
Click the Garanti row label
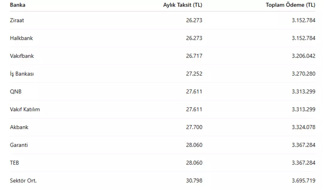[19, 145]
